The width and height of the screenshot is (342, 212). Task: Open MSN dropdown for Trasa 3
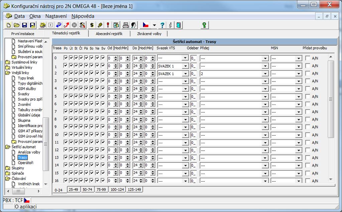pos(299,81)
